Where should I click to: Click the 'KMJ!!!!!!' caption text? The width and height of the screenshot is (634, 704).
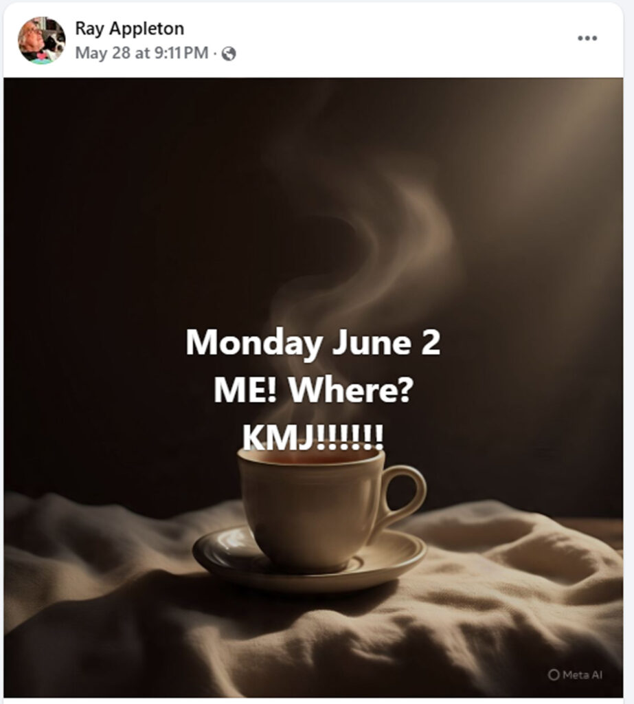pos(313,437)
